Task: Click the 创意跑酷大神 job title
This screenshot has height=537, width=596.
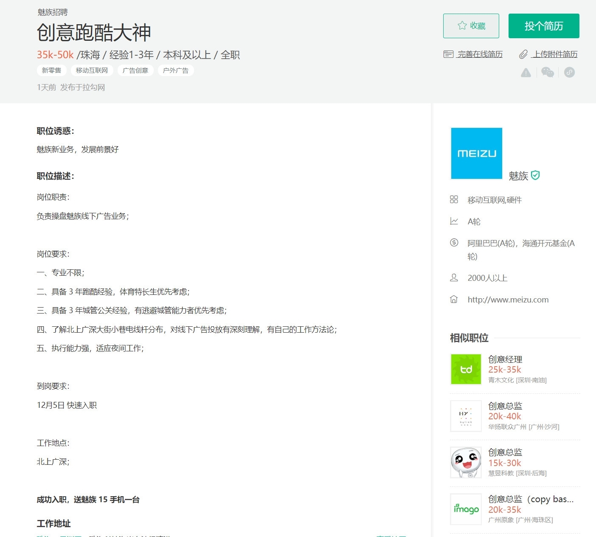Action: click(94, 33)
